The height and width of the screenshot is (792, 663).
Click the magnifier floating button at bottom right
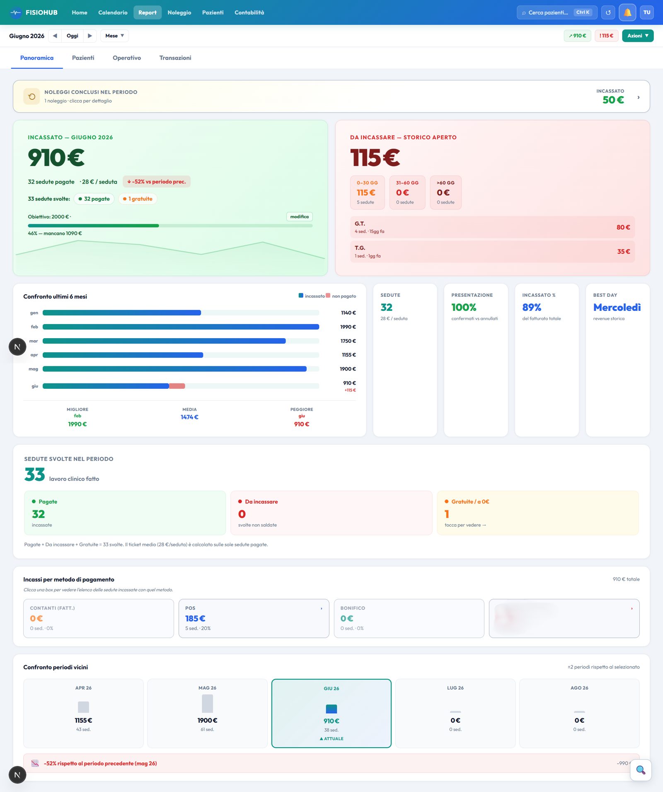(x=641, y=770)
